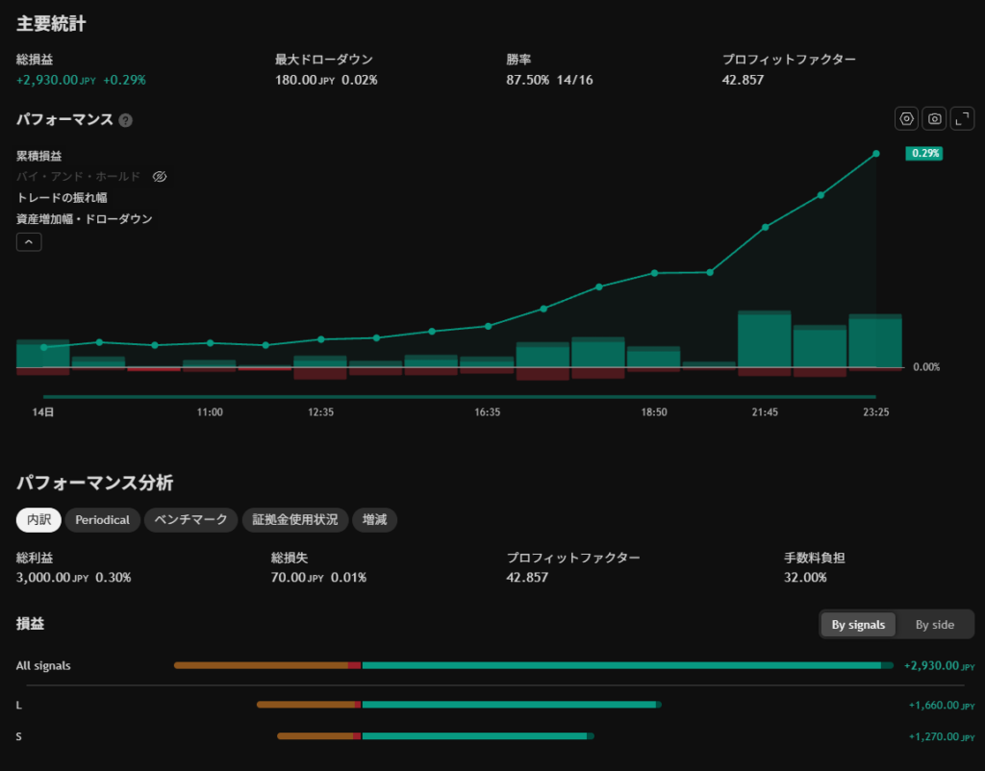Click the L signal green bar
This screenshot has width=985, height=771.
coord(512,705)
